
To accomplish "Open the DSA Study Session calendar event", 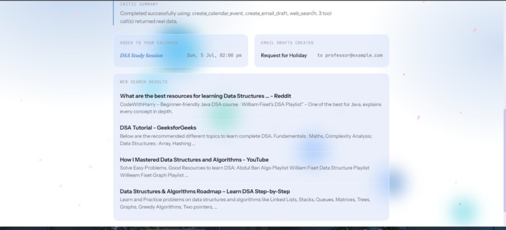I will coord(141,55).
